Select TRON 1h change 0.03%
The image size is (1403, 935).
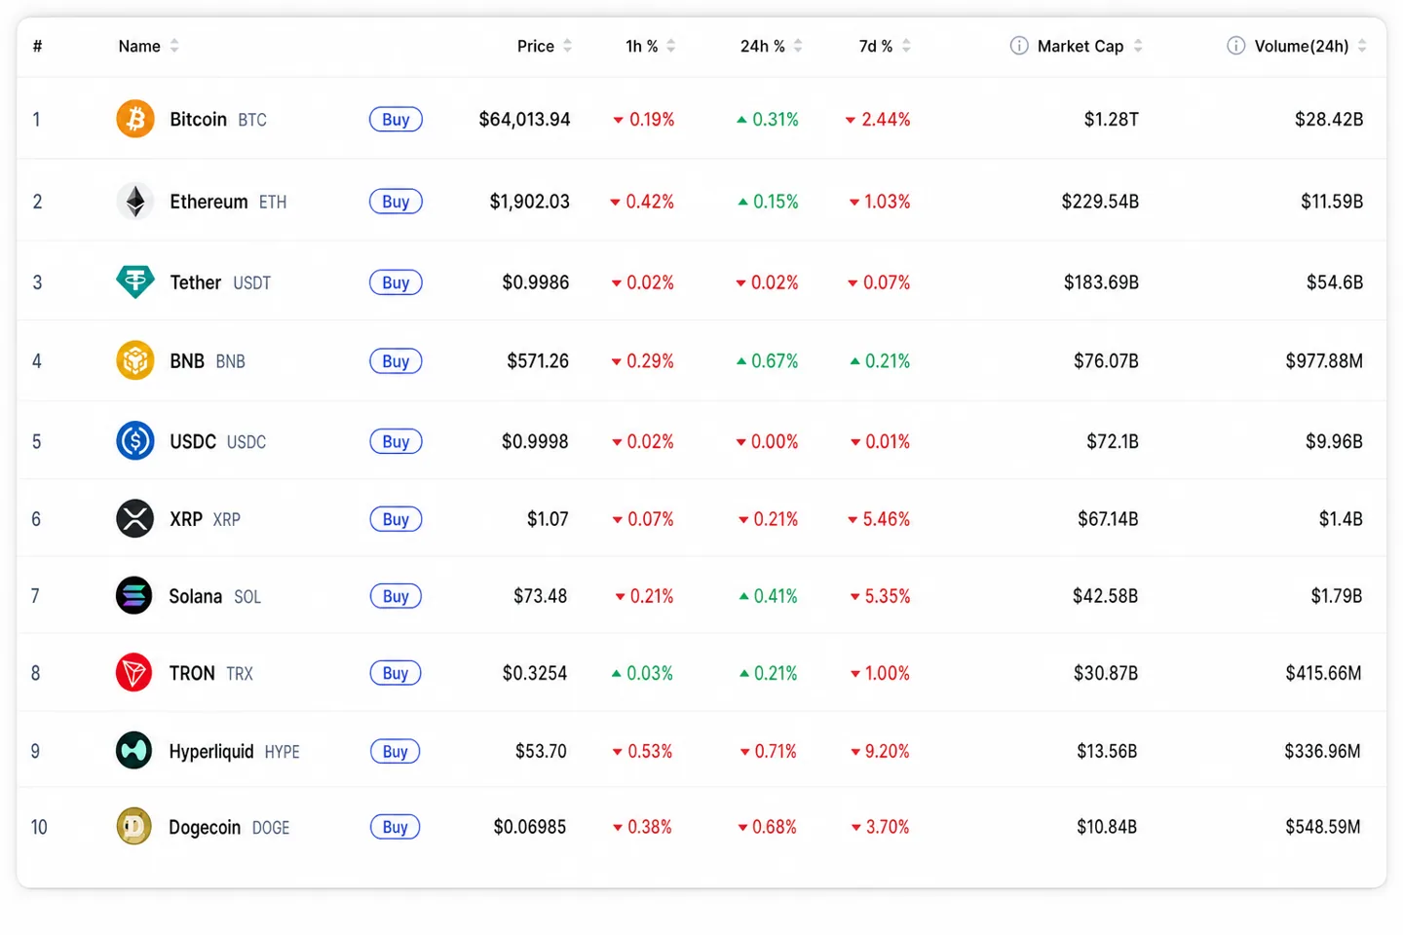tap(642, 673)
